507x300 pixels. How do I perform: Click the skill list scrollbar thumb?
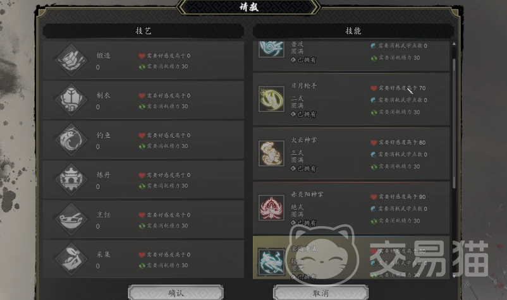point(454,123)
